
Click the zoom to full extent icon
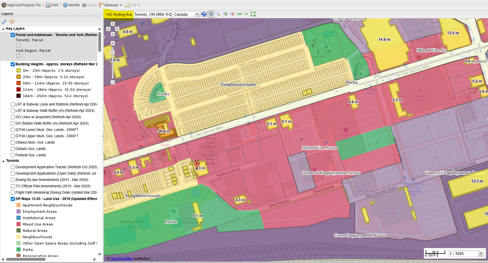(x=253, y=14)
